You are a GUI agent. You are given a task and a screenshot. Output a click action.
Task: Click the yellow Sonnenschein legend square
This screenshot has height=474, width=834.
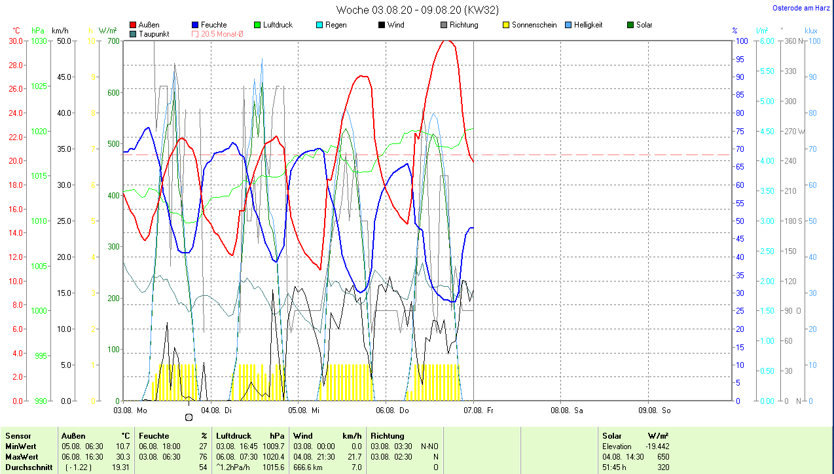coord(506,25)
